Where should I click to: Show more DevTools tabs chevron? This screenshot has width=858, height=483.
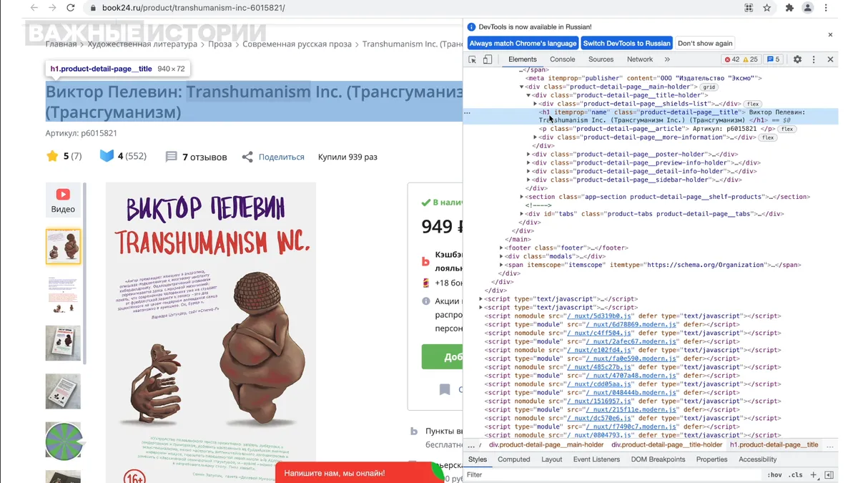[667, 59]
